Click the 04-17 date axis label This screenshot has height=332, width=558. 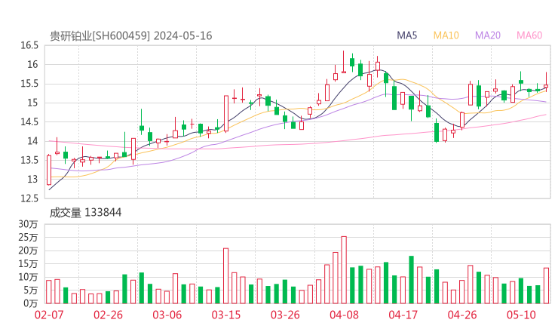click(x=403, y=315)
